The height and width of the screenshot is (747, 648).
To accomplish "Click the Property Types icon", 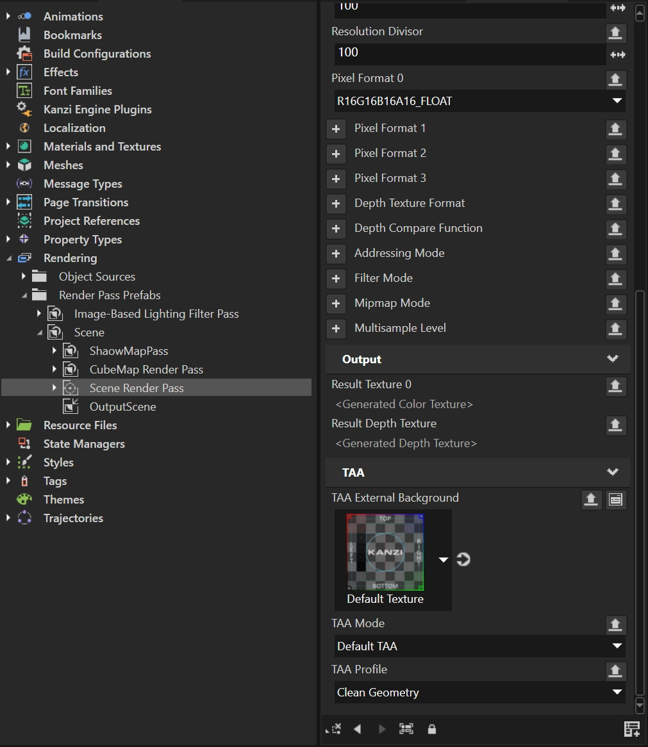I will (x=24, y=239).
